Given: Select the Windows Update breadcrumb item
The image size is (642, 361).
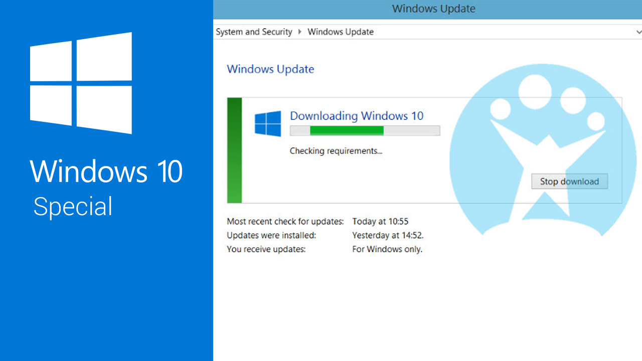Looking at the screenshot, I should (341, 32).
